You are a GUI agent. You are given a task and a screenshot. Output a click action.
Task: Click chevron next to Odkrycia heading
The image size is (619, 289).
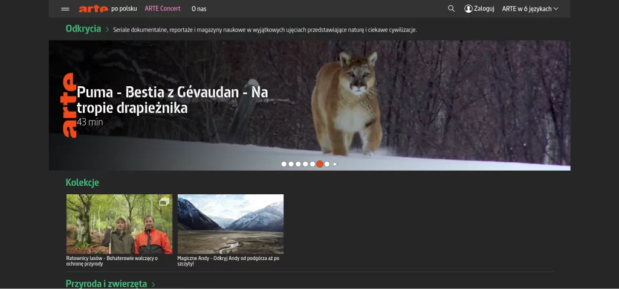(108, 30)
